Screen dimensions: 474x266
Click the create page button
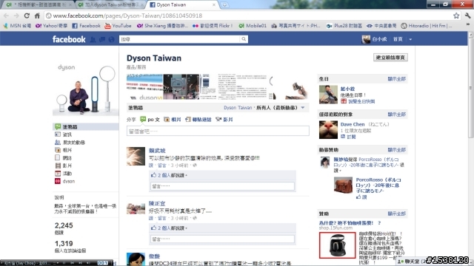390,58
